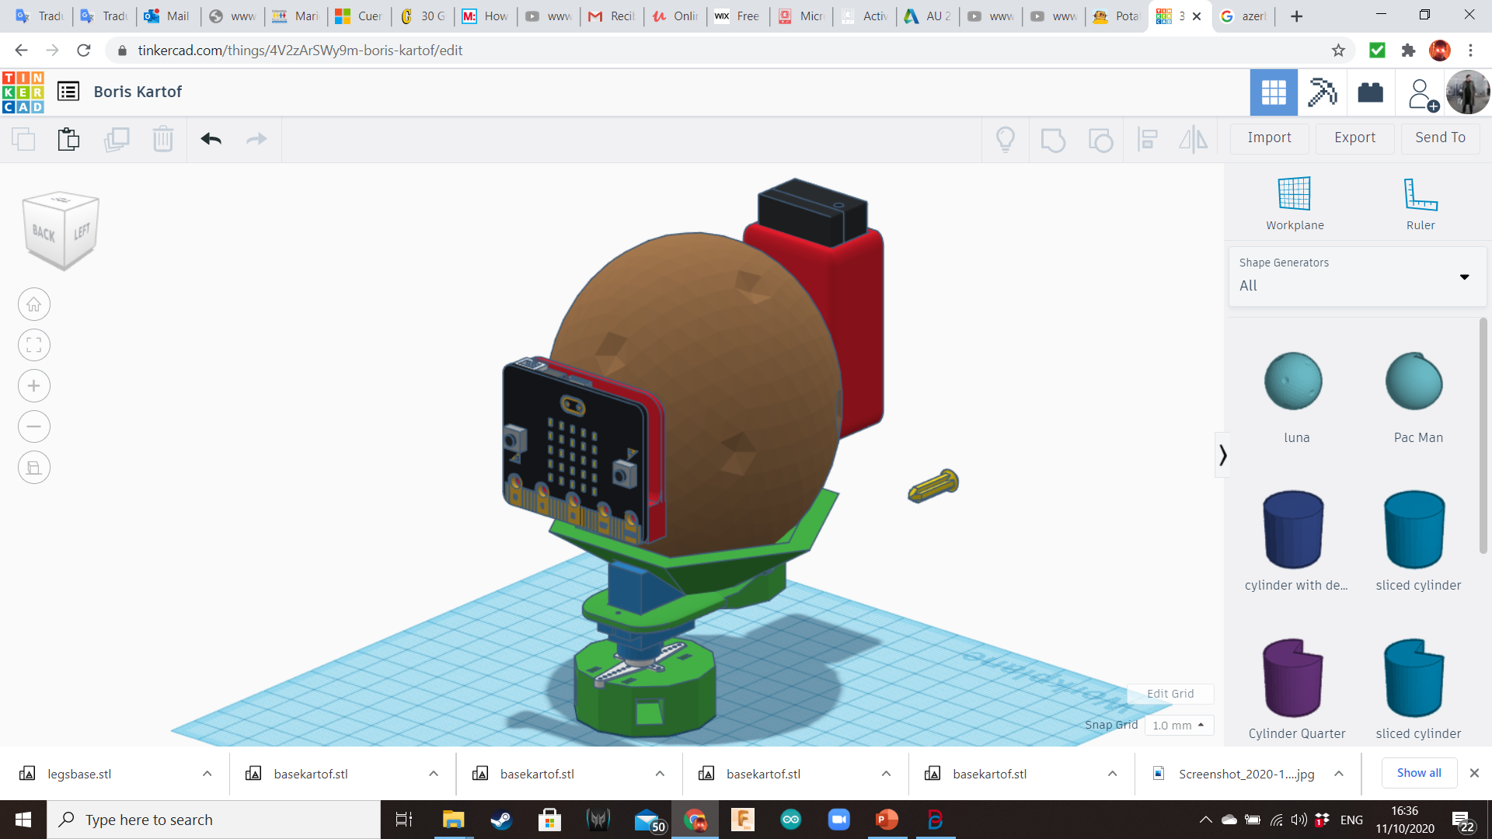Toggle perspective/orthographic view button
This screenshot has width=1492, height=839.
point(34,468)
